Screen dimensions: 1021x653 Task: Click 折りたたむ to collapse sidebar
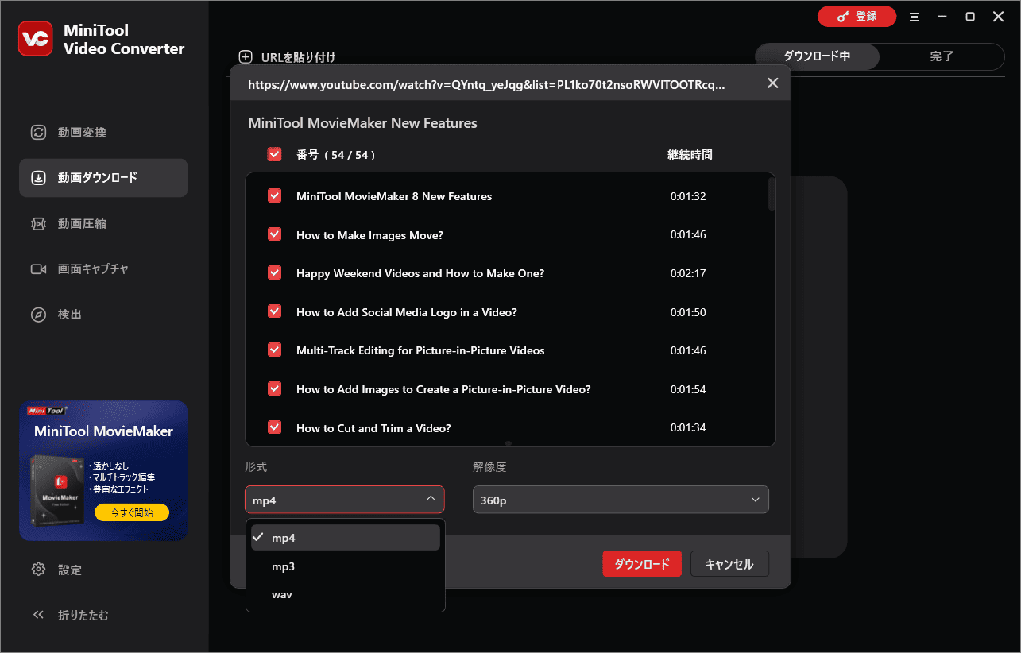[x=103, y=615]
